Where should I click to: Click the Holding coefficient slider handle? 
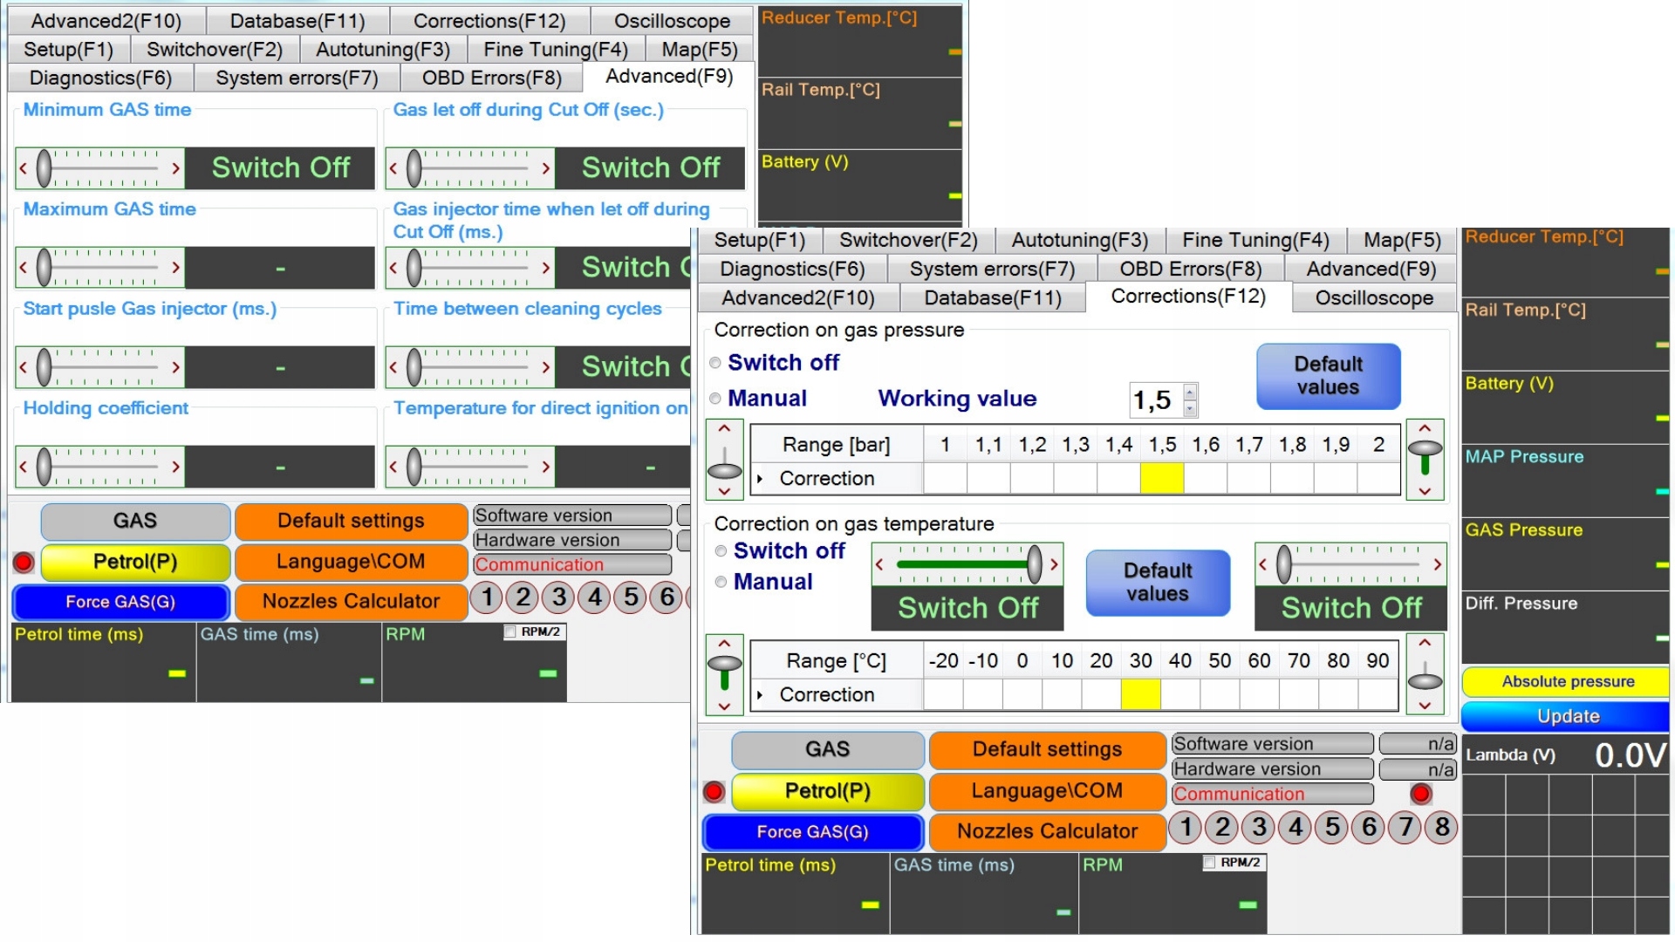click(x=44, y=467)
